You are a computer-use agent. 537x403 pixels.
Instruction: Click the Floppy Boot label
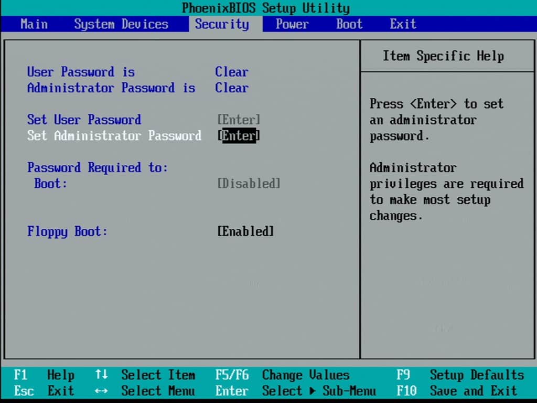[x=67, y=231]
